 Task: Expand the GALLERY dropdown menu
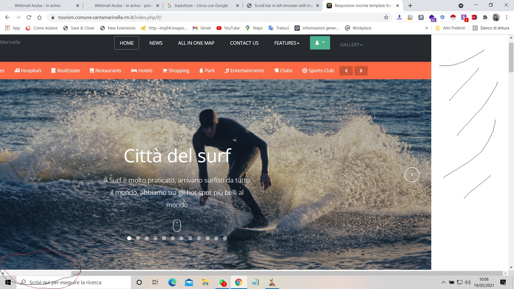351,45
